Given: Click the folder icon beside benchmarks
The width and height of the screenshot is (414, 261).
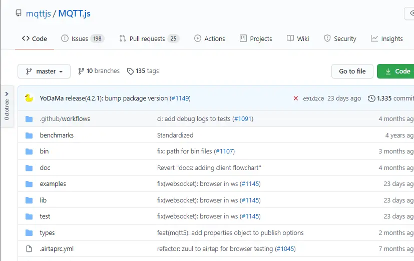Looking at the screenshot, I should click(29, 135).
